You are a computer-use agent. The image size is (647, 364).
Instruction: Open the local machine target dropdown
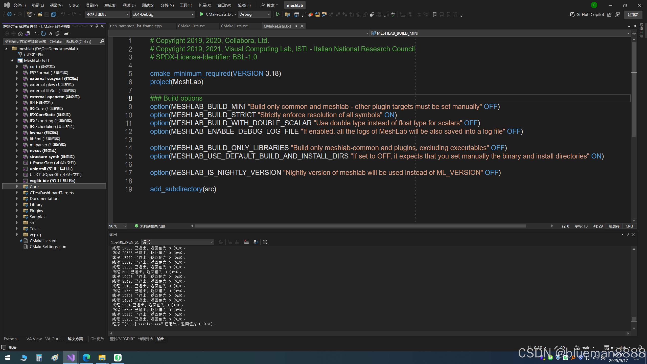pos(107,14)
